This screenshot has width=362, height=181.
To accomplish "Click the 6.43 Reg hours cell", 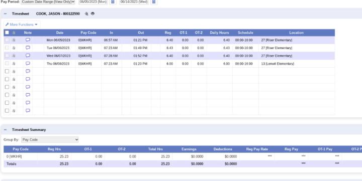I will click(169, 48).
